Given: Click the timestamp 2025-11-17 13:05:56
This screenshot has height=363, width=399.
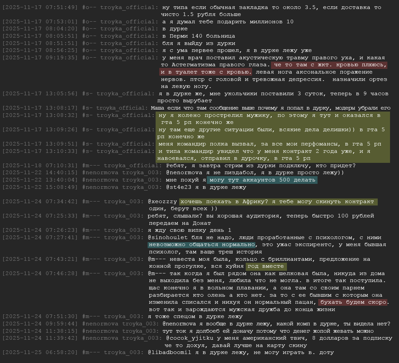Looking at the screenshot, I should 41,94.
